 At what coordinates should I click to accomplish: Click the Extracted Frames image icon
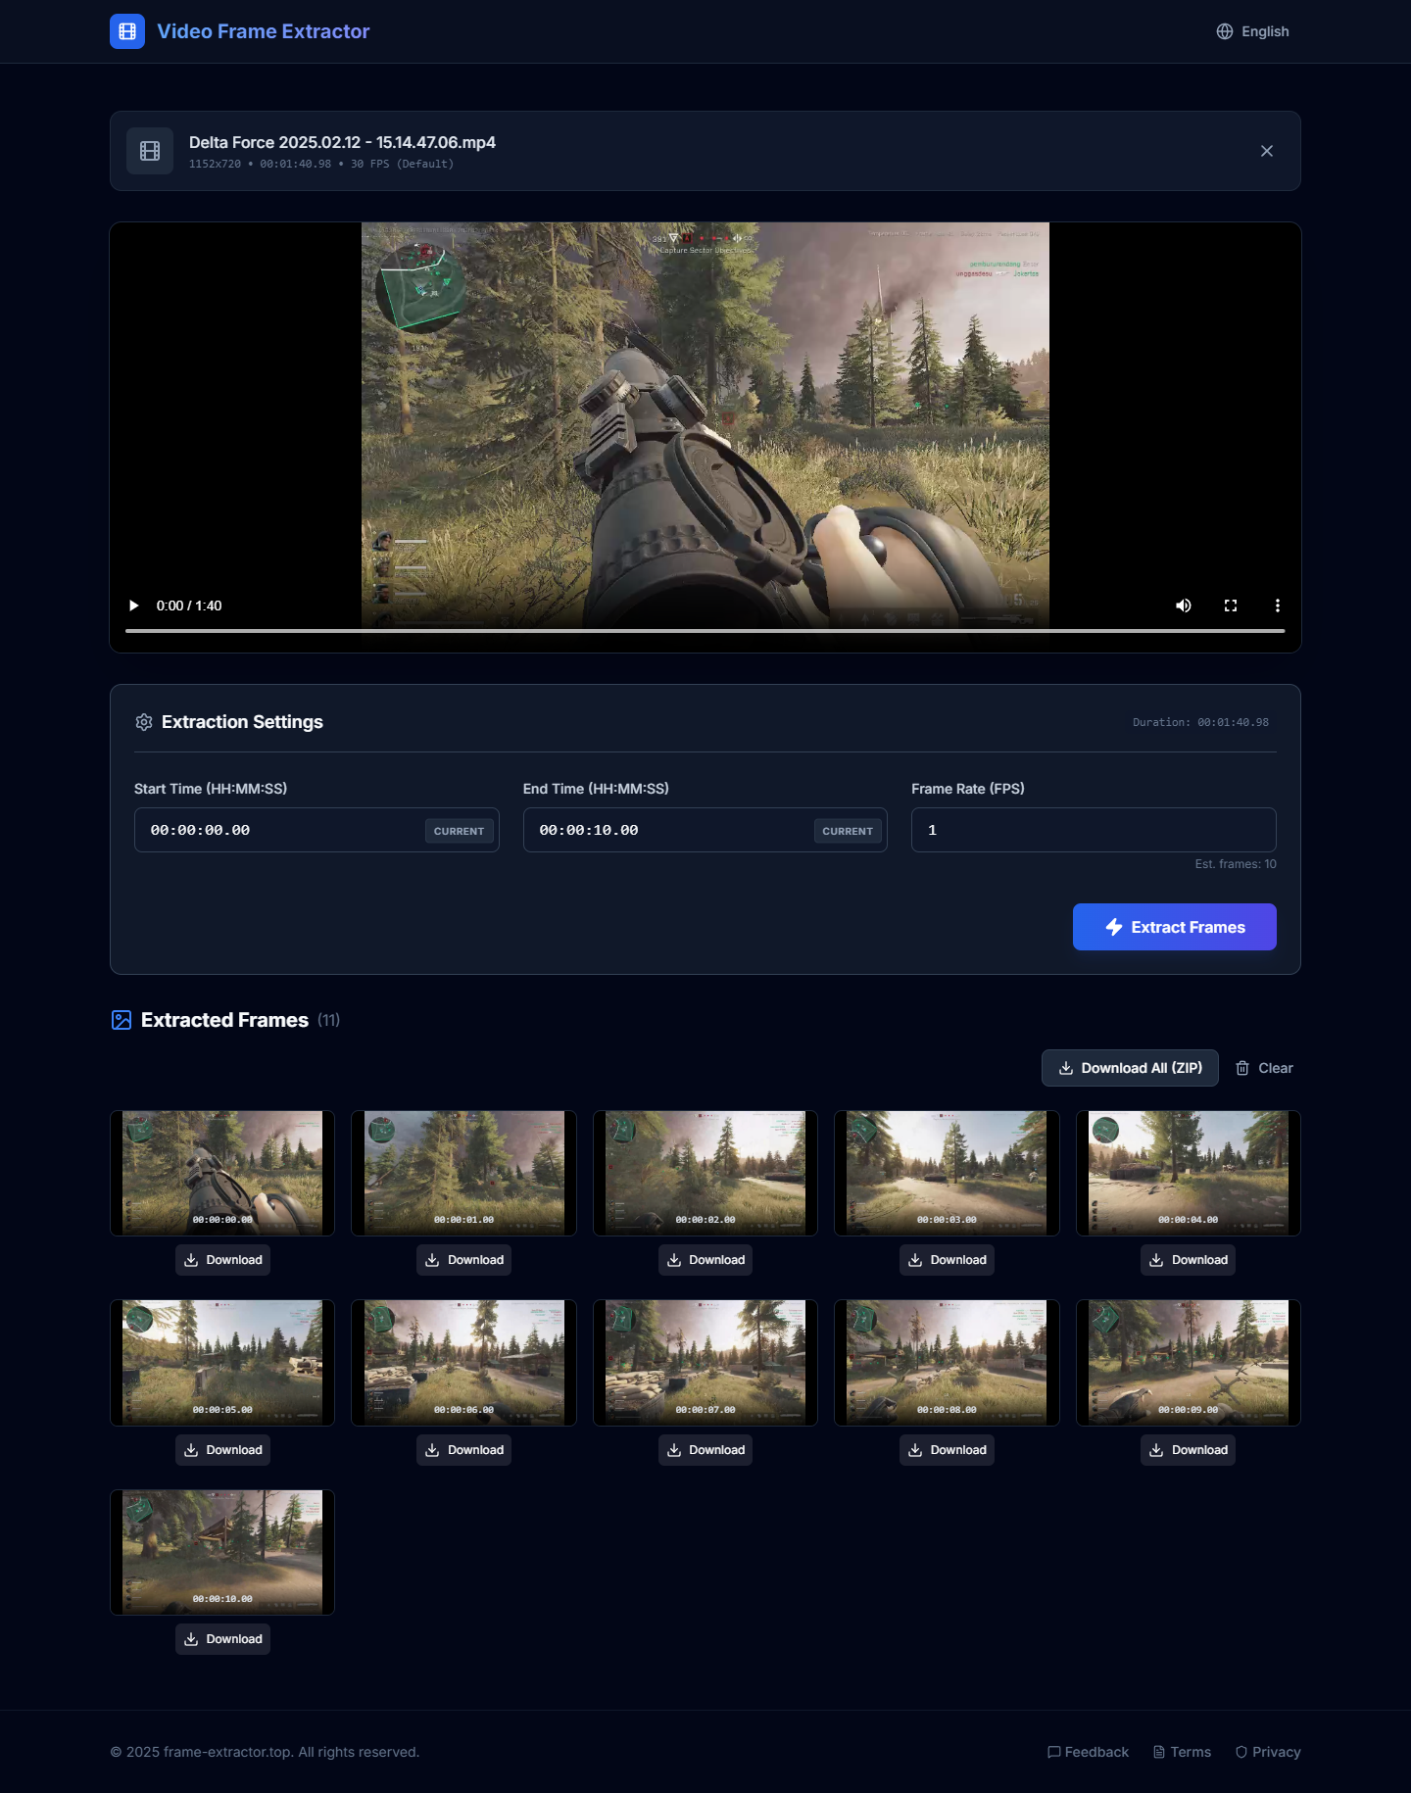coord(122,1020)
